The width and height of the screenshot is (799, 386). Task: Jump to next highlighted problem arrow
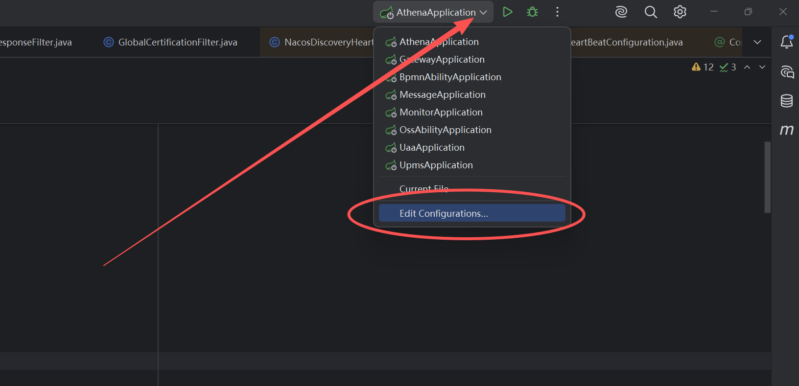pos(762,67)
